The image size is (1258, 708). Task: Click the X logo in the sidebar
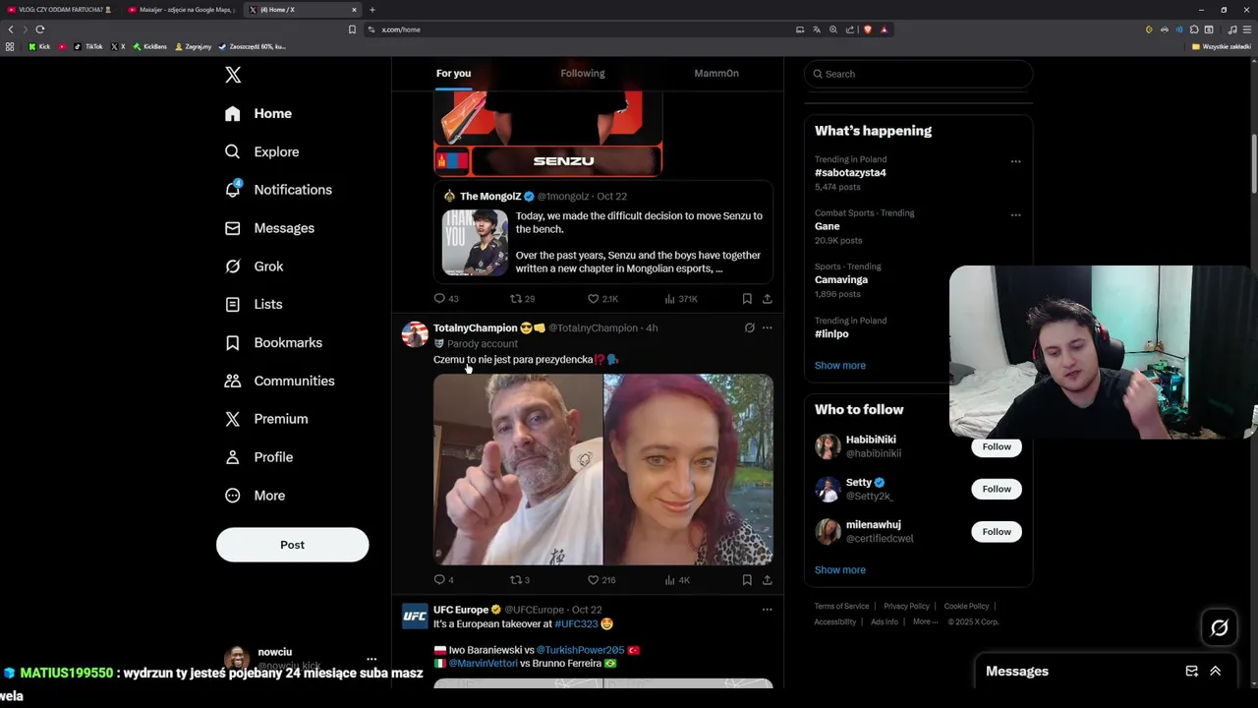(233, 75)
